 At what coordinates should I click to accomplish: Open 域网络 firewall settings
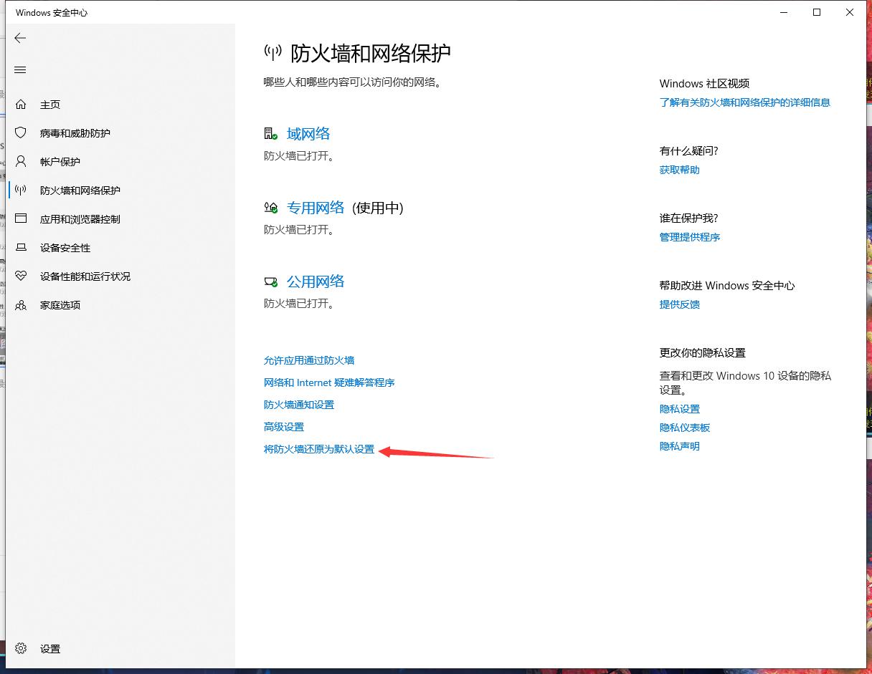click(x=308, y=133)
